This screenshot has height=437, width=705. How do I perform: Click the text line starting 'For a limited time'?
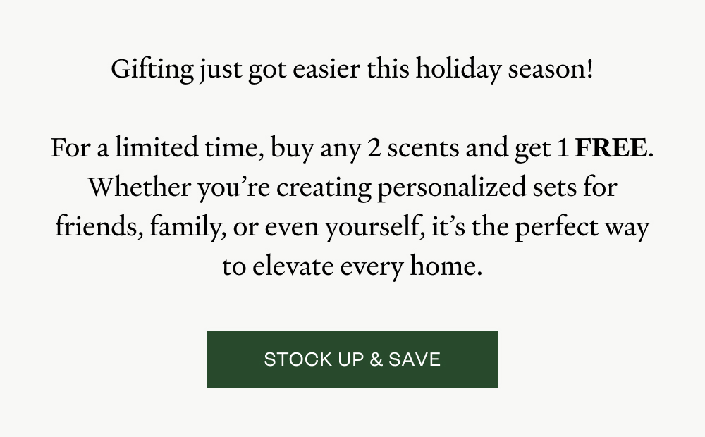coord(352,149)
